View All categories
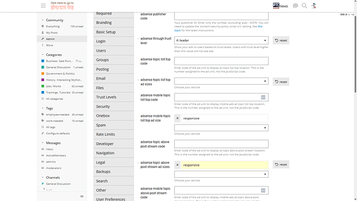357x201 pixels. coord(62,99)
